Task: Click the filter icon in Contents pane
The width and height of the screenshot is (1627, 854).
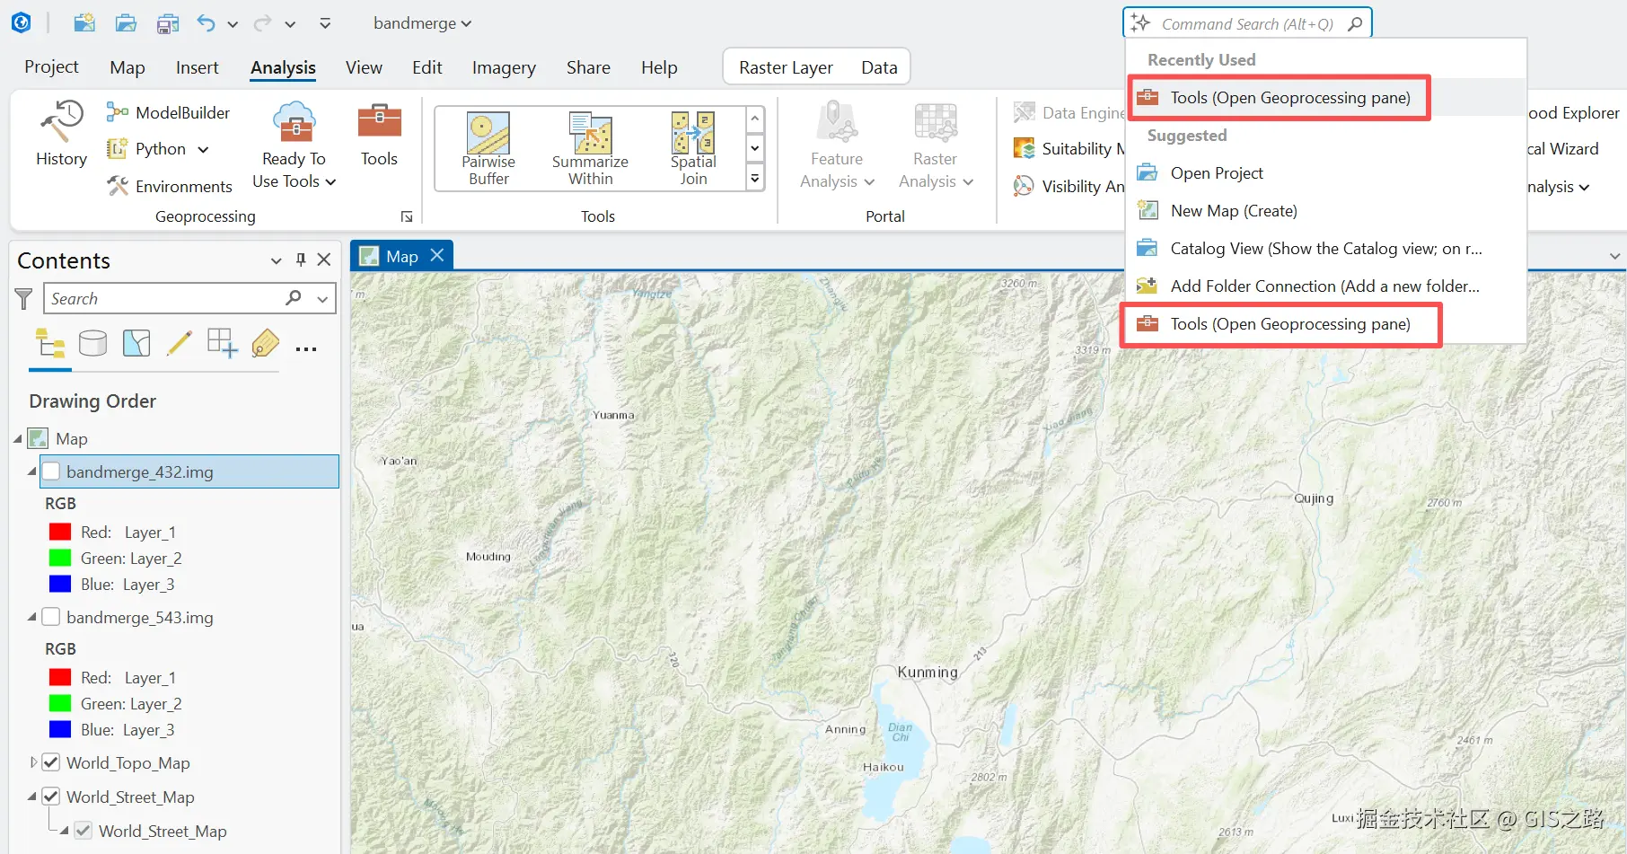Action: click(x=24, y=298)
